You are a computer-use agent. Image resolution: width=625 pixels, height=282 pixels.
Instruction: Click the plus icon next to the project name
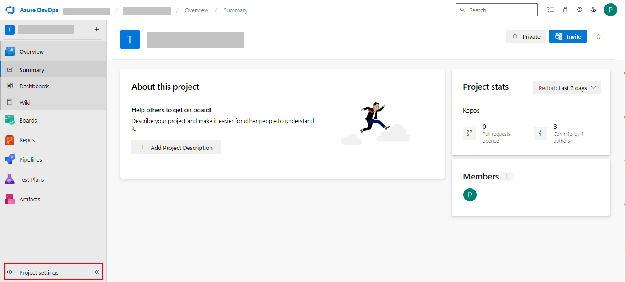pos(96,30)
